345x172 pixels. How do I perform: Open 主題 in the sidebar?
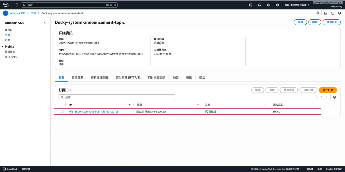[x=7, y=35]
